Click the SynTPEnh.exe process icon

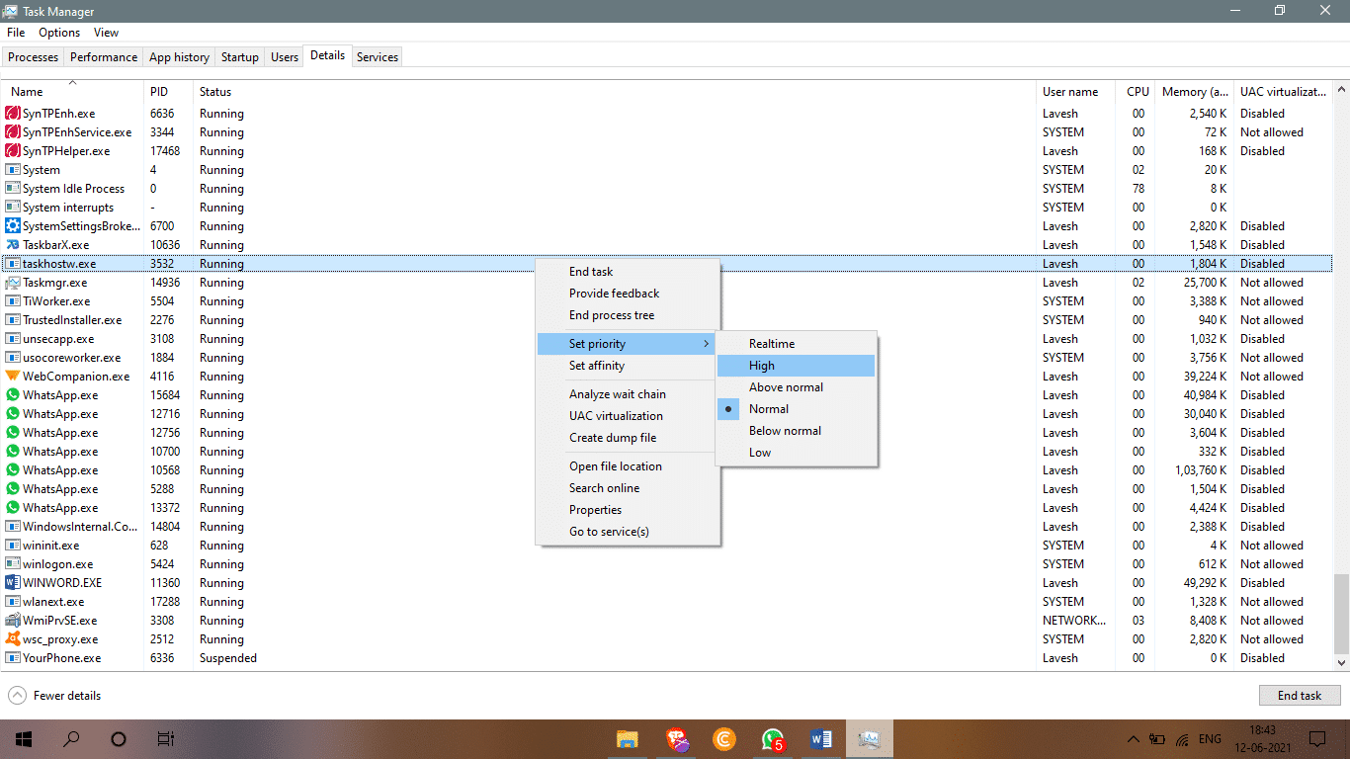point(13,114)
